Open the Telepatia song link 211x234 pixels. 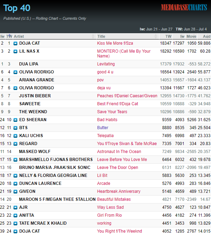click(x=105, y=136)
